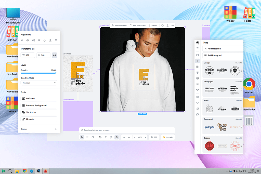Open the 48% zoom level value
The width and height of the screenshot is (261, 174).
tap(140, 137)
